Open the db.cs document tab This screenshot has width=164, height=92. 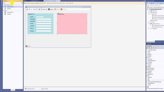[x=25, y=1]
